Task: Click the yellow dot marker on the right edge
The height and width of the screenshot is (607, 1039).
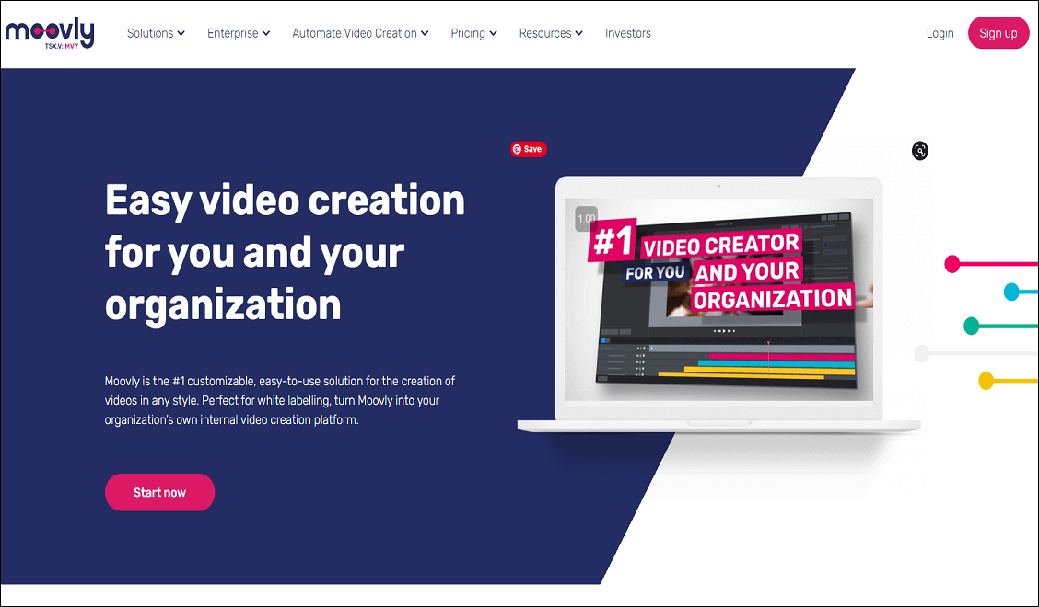Action: click(x=986, y=379)
